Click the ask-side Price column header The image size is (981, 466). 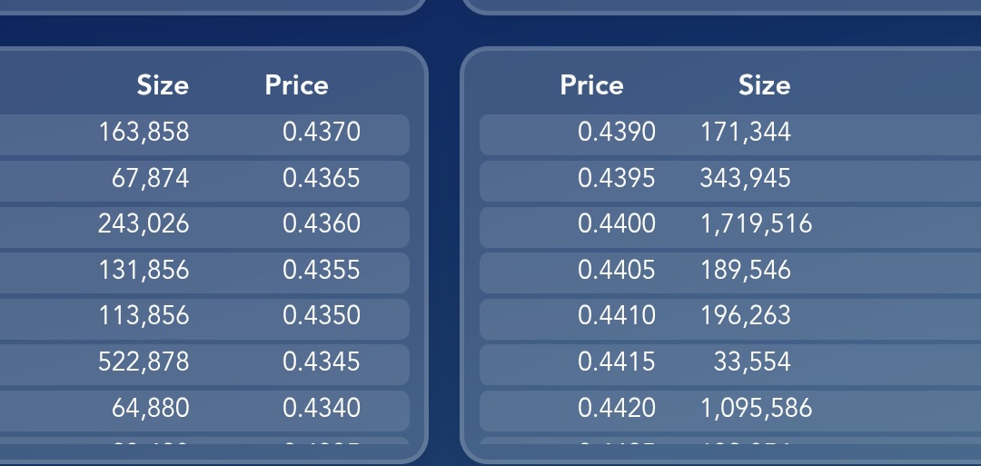pyautogui.click(x=592, y=85)
